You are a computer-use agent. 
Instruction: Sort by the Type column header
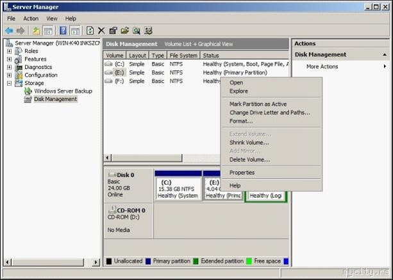click(158, 56)
